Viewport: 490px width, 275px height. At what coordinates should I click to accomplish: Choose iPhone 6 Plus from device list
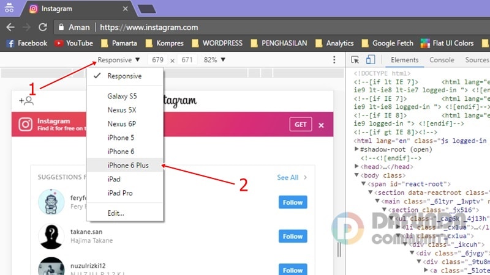pos(127,165)
